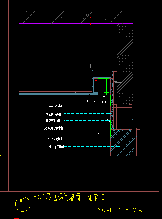The width and height of the screenshot is (162, 219).
Task: Select the 150 horizontal dimension text
Action: click(x=104, y=102)
